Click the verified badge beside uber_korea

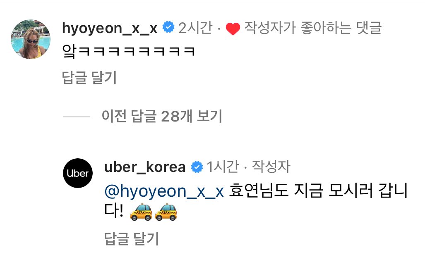(x=197, y=167)
